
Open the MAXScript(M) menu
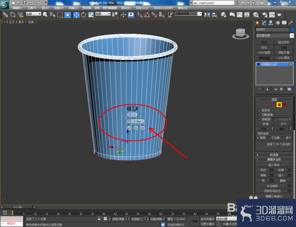[x=163, y=8]
